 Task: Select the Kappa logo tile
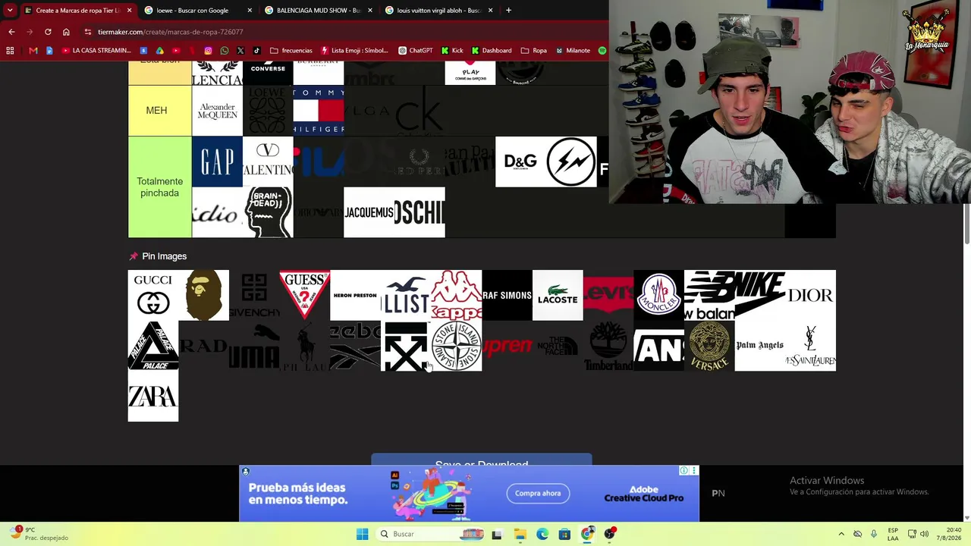[x=457, y=295]
